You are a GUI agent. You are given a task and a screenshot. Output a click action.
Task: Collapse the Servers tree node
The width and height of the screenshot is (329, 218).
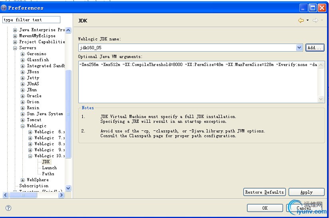[x=15, y=48]
